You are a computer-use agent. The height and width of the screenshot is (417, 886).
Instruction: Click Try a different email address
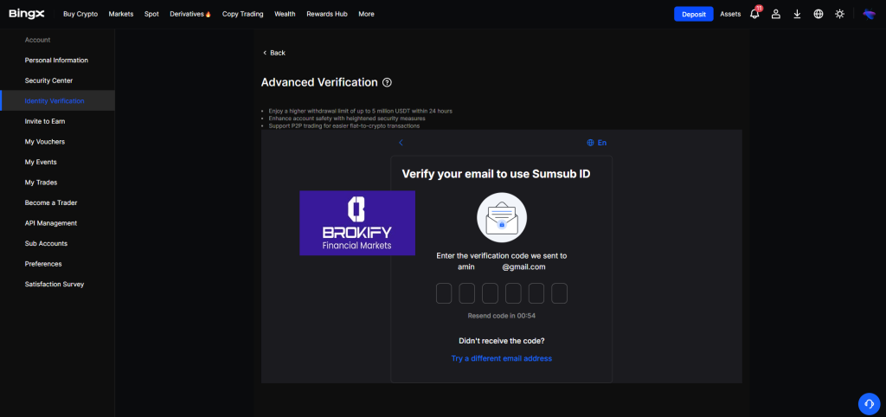click(x=501, y=358)
